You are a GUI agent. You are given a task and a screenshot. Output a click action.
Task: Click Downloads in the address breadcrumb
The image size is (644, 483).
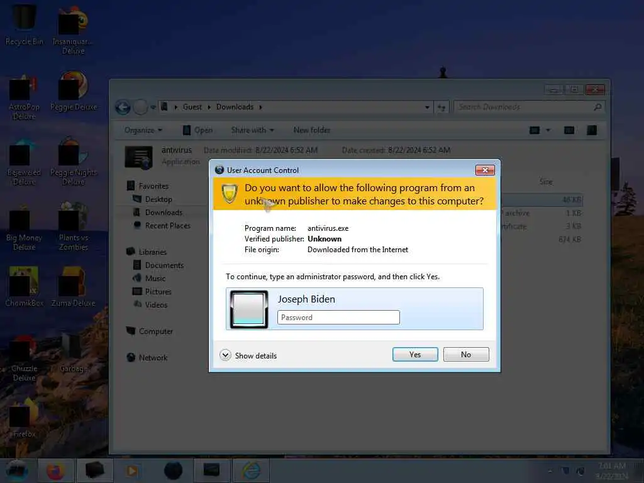(235, 107)
